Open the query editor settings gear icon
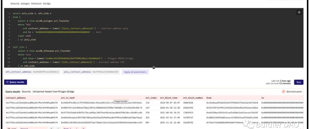Viewport: 309px width, 129px height. click(x=299, y=12)
